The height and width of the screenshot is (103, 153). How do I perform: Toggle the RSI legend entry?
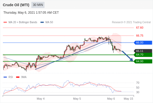pyautogui.click(x=8, y=77)
